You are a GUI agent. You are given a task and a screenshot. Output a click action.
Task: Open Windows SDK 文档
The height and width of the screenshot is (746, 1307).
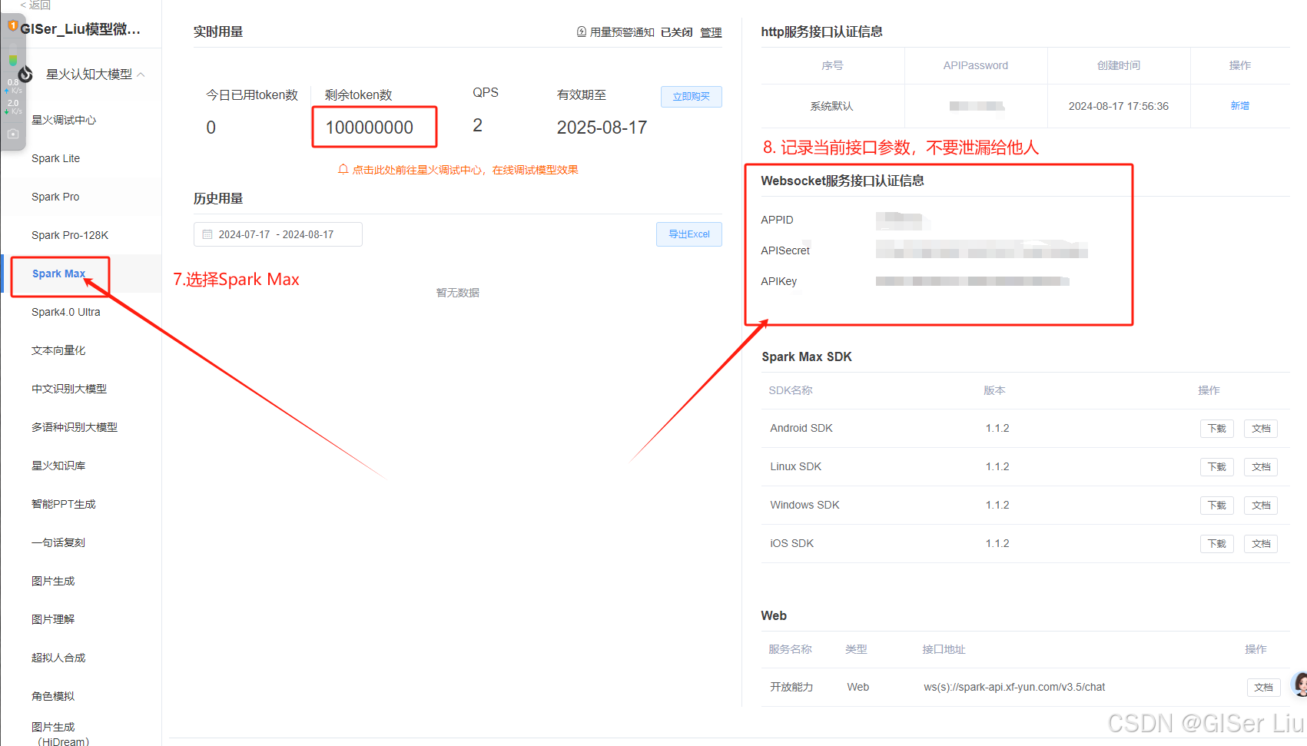click(x=1261, y=506)
